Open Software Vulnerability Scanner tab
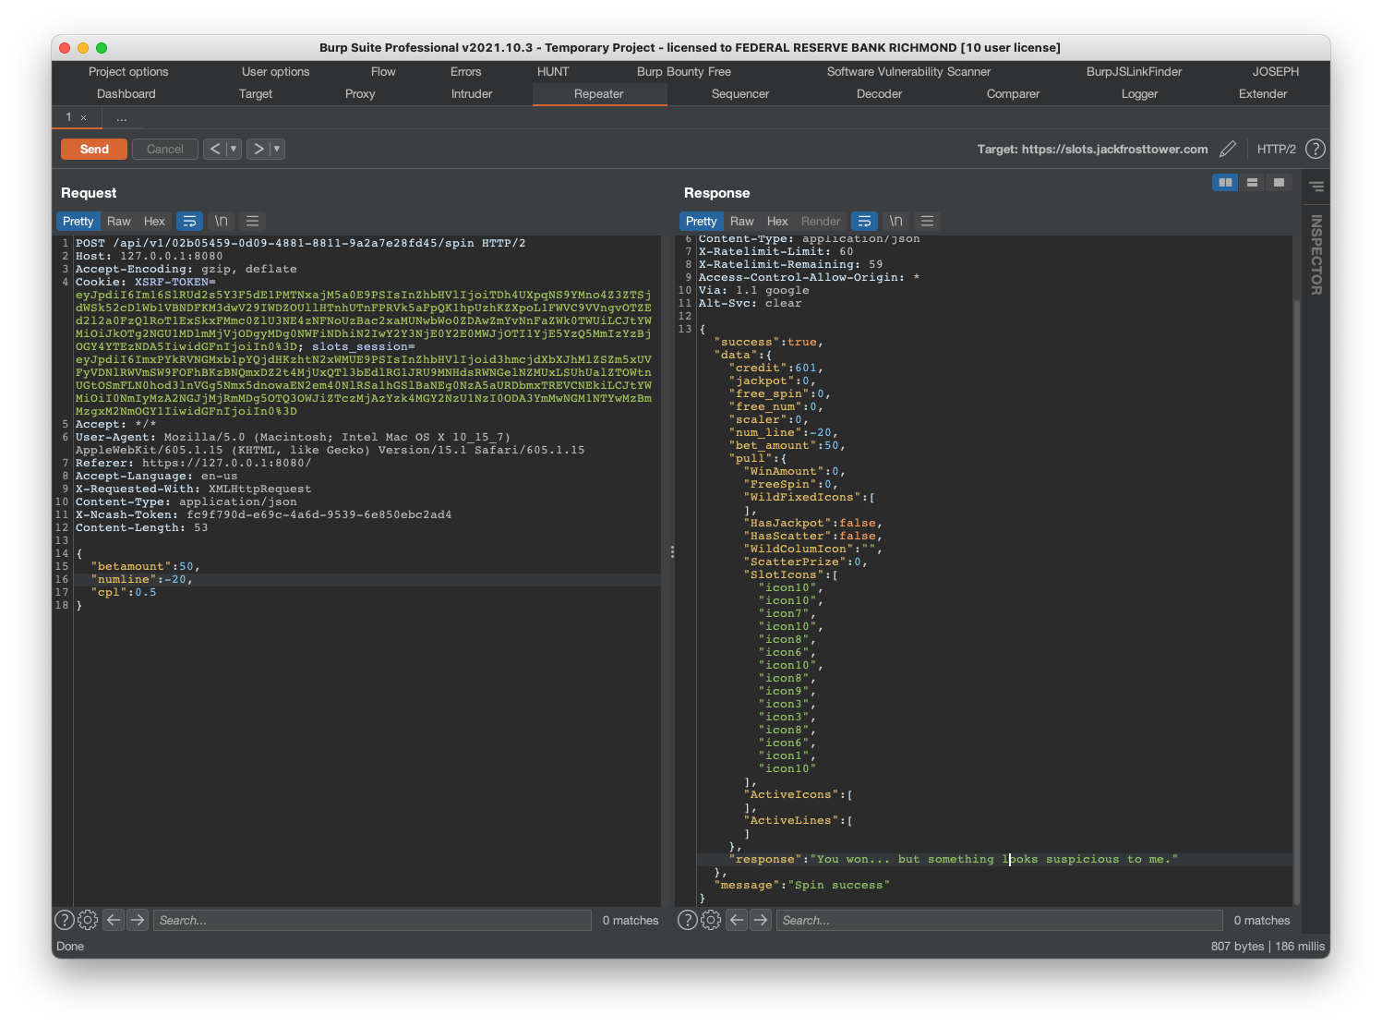This screenshot has height=1027, width=1382. click(x=908, y=71)
